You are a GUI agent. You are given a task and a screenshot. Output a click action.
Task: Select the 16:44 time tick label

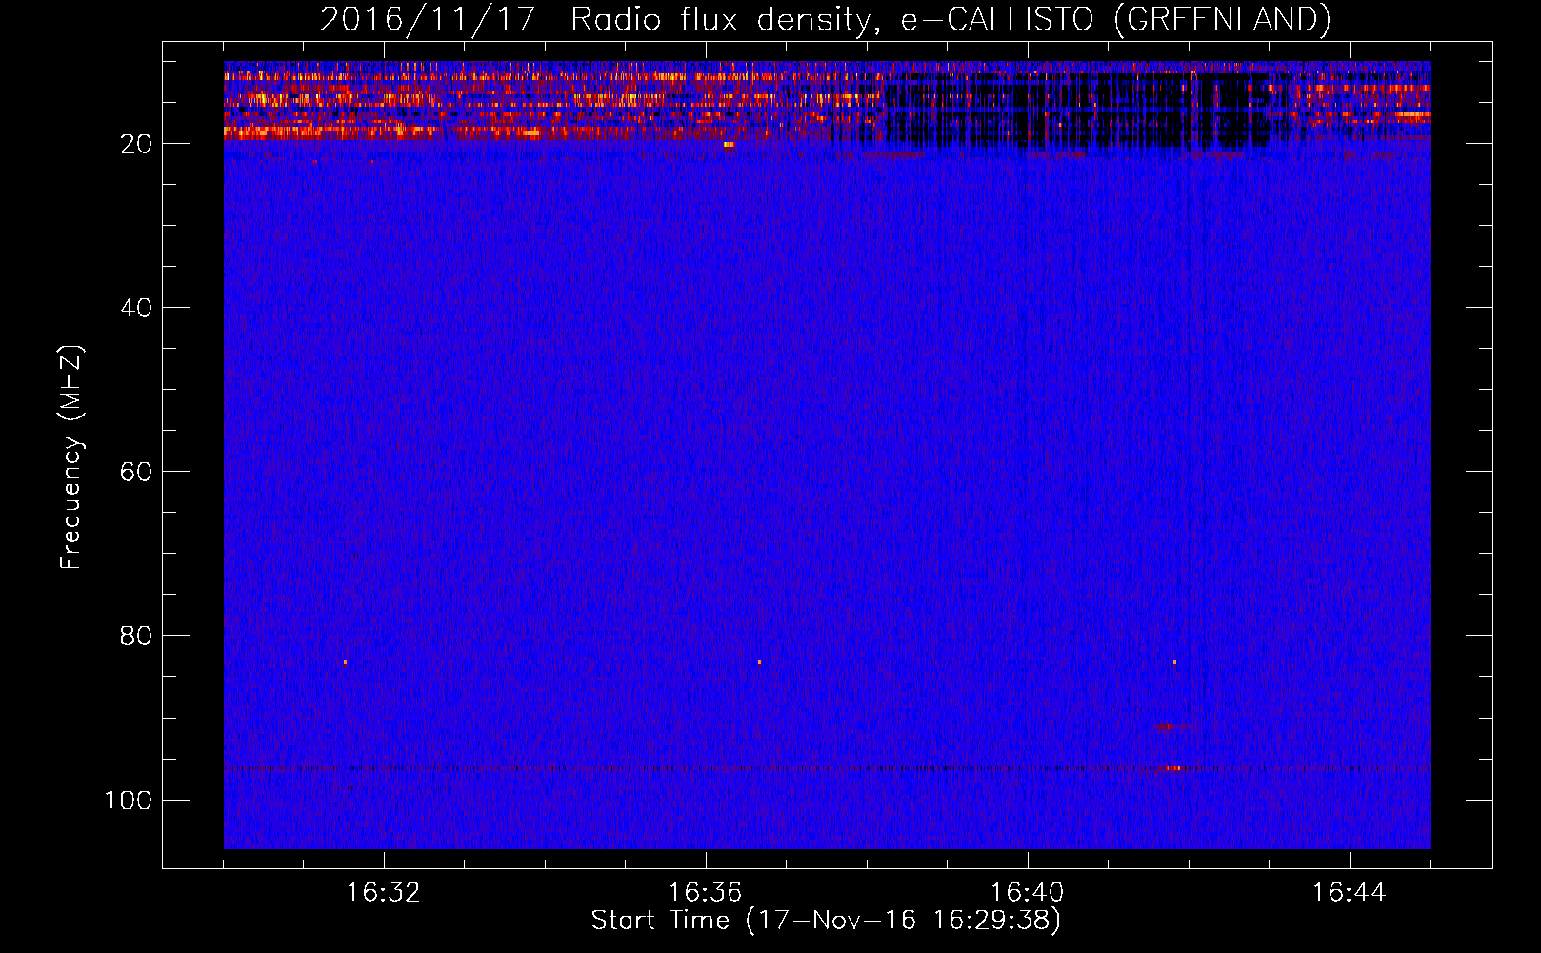(1349, 893)
